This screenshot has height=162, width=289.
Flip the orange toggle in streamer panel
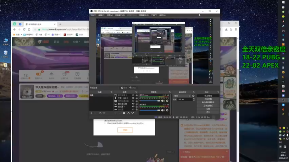point(39,74)
